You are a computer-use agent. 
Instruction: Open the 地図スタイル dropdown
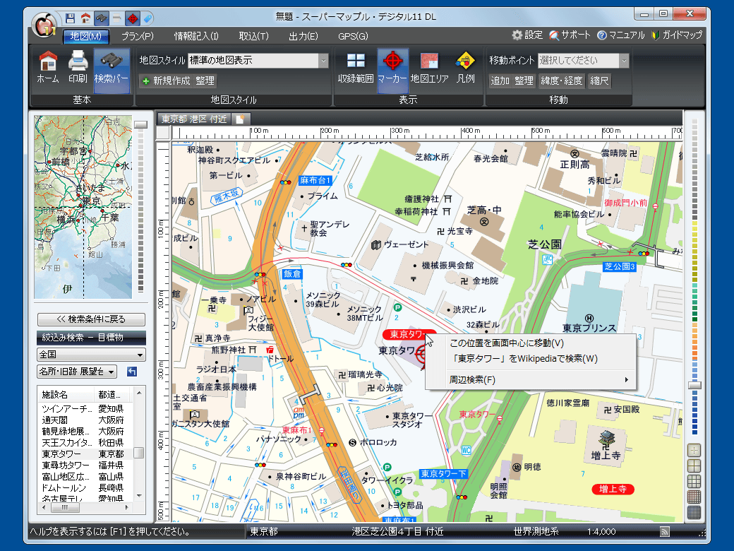pyautogui.click(x=323, y=61)
